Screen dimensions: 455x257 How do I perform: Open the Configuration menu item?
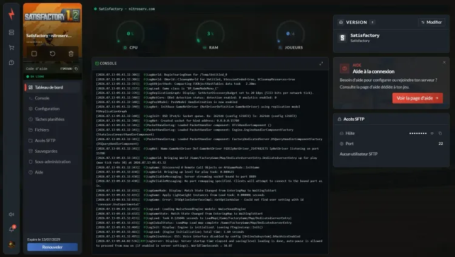click(x=52, y=108)
